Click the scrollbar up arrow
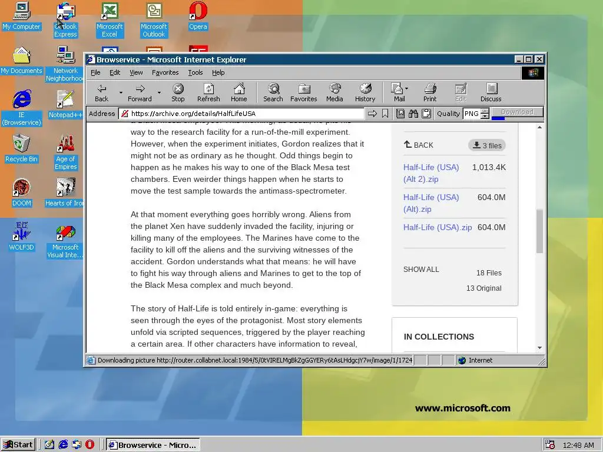 pyautogui.click(x=539, y=127)
